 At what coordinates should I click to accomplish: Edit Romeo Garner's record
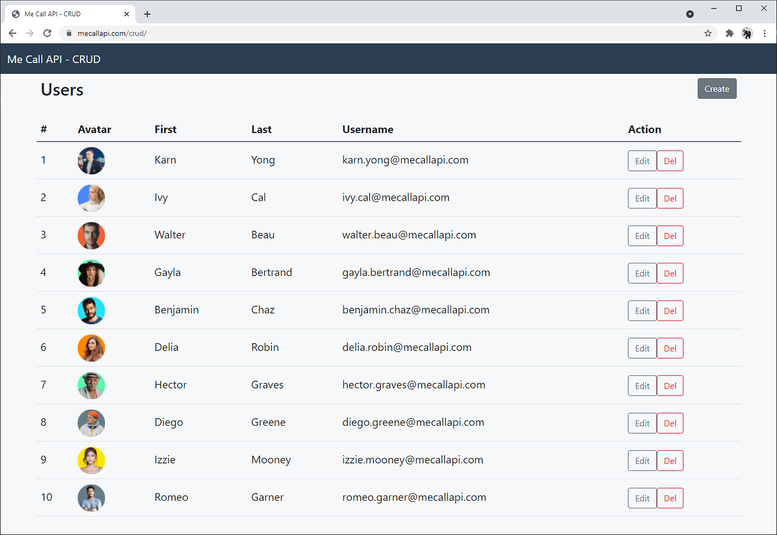(642, 498)
